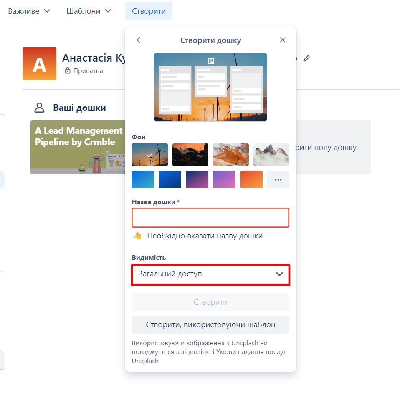The image size is (400, 404).
Task: Click the lock icon near Приватна
Action: coord(67,70)
